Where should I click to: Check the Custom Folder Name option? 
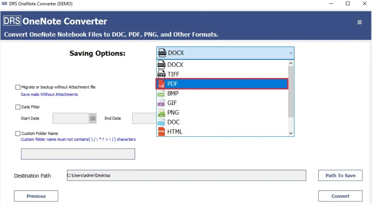18,134
